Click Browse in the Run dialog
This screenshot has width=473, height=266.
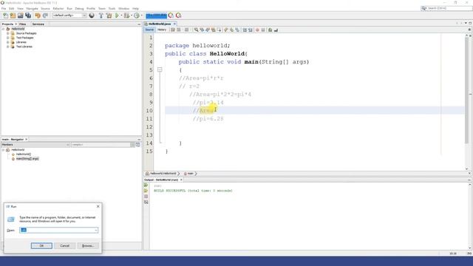[x=88, y=246]
